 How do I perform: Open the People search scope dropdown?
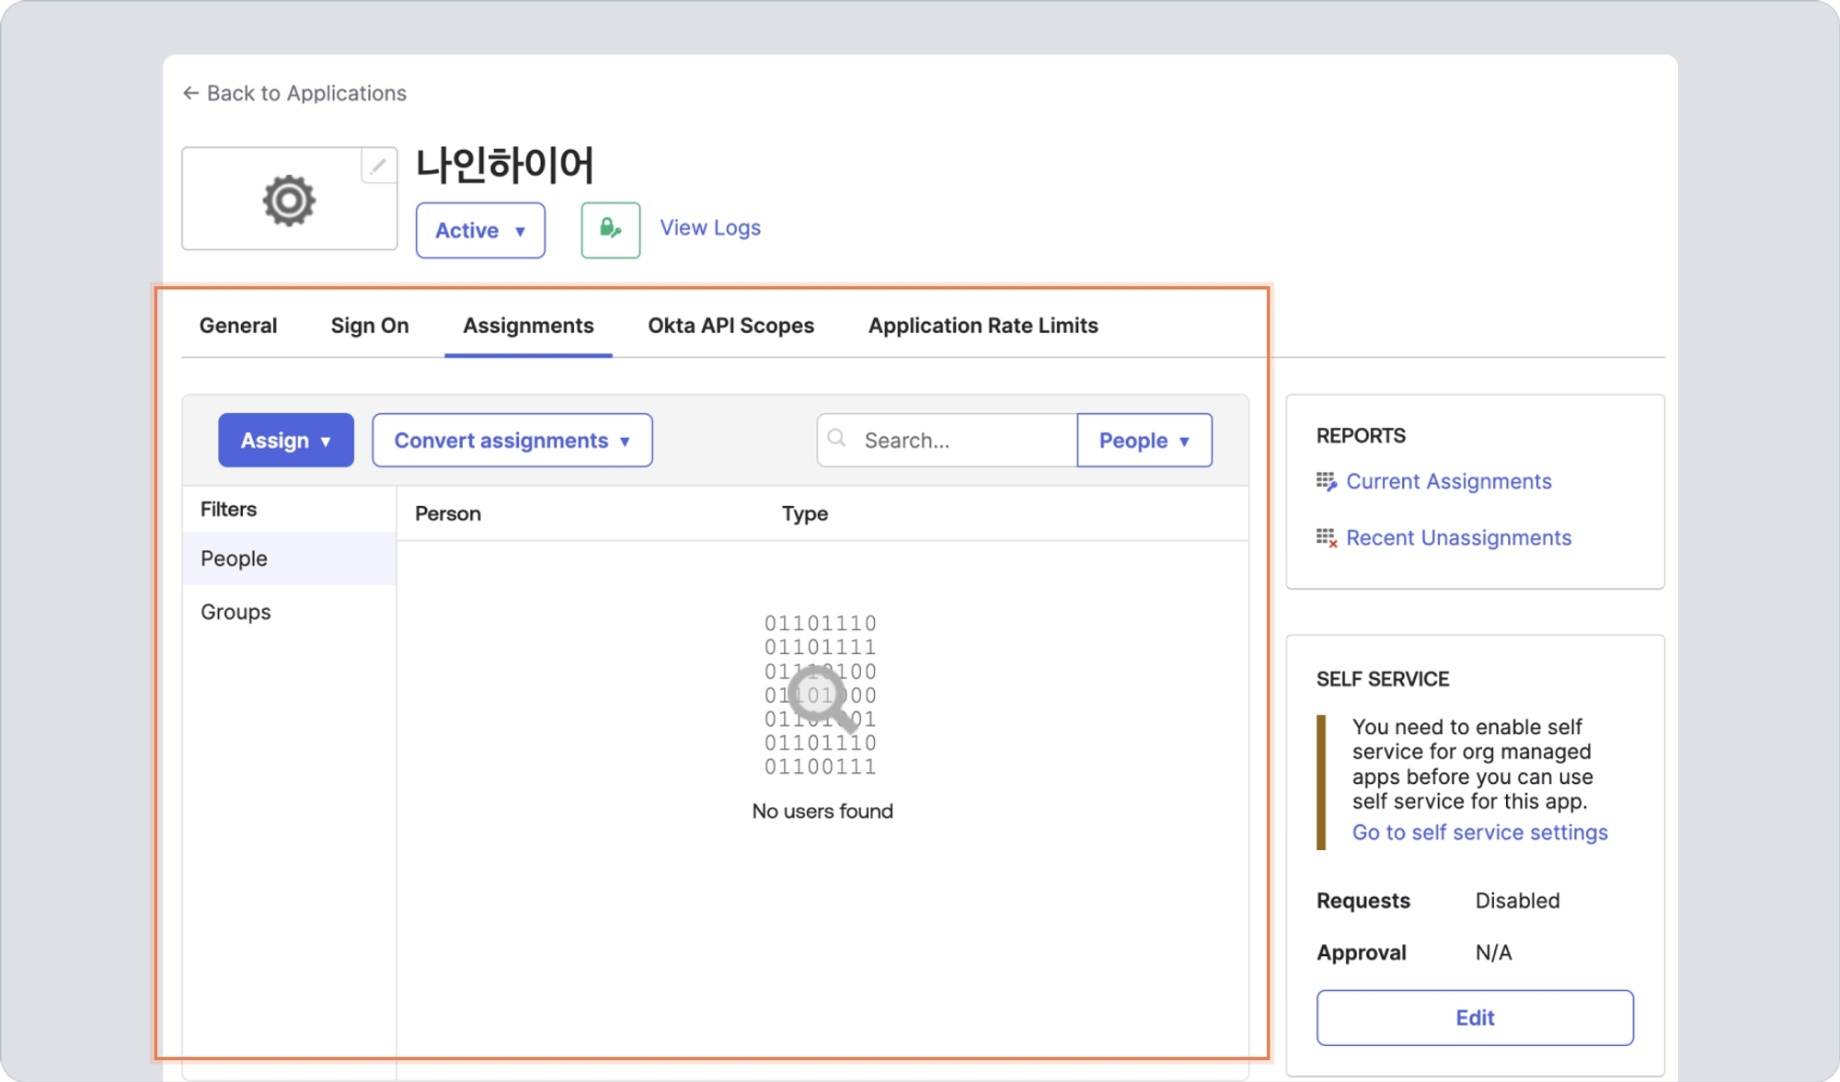(1144, 440)
